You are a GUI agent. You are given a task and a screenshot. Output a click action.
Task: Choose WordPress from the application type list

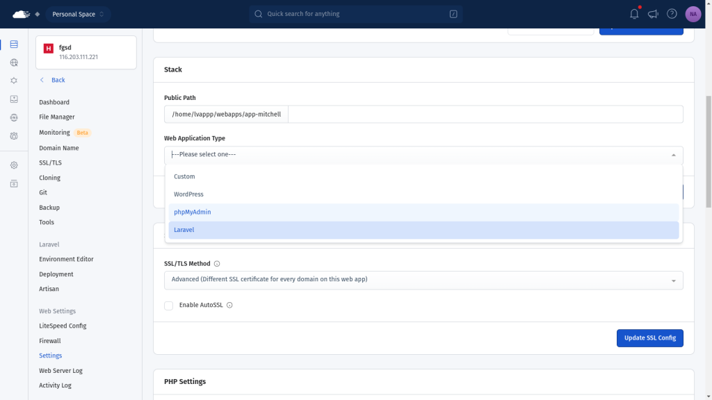click(423, 194)
